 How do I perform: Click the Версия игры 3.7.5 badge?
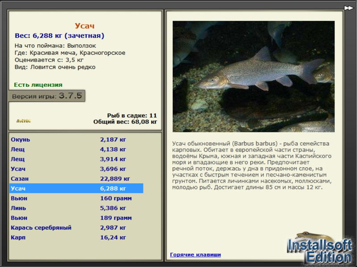pos(47,96)
